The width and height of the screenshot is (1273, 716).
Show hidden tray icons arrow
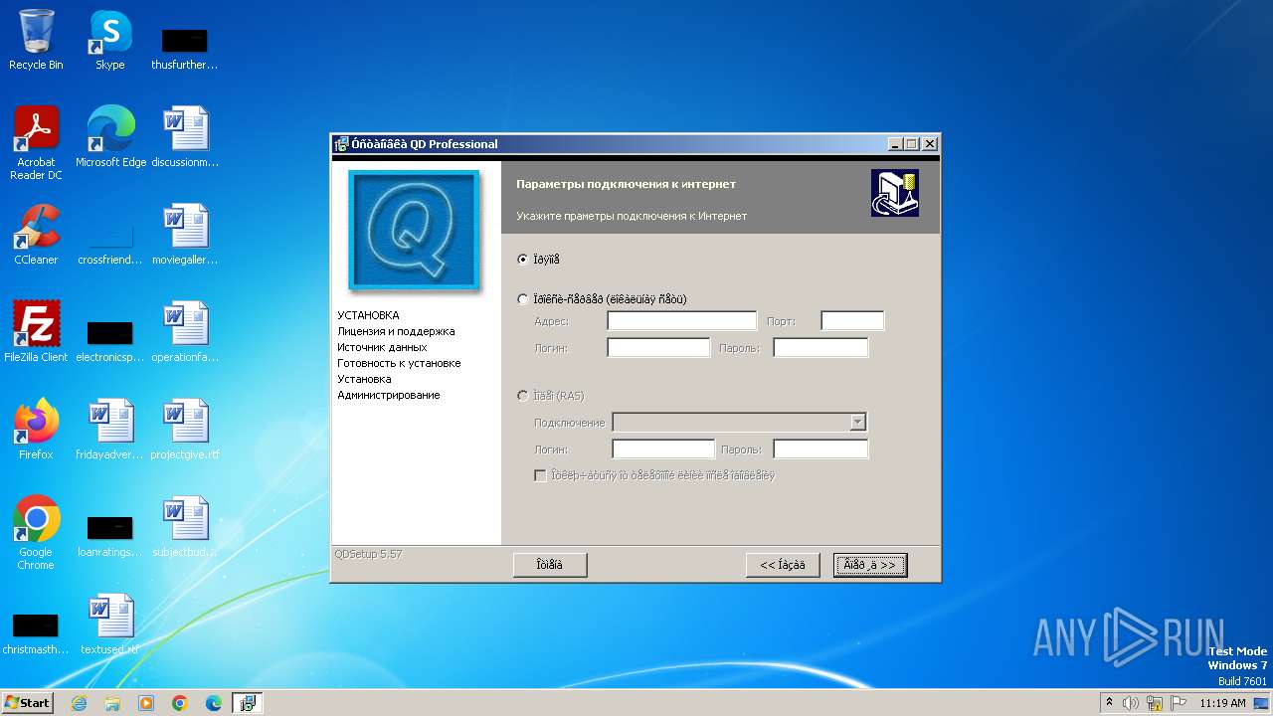[x=1109, y=703]
